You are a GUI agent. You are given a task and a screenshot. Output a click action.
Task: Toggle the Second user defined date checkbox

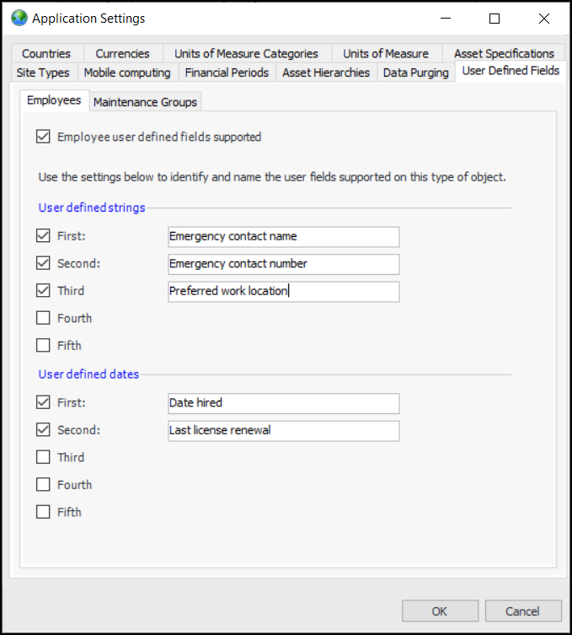point(44,430)
